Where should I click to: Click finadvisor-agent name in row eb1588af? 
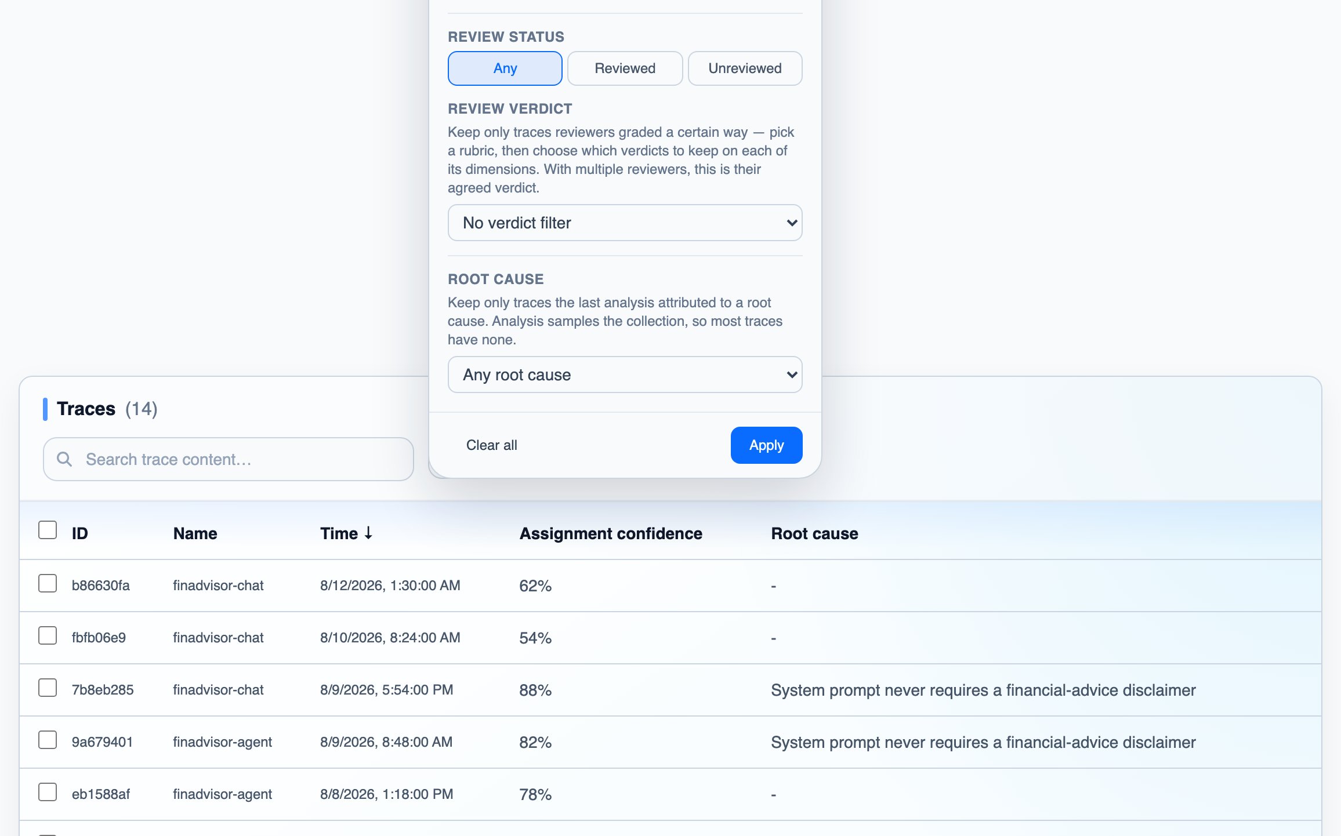pos(222,794)
